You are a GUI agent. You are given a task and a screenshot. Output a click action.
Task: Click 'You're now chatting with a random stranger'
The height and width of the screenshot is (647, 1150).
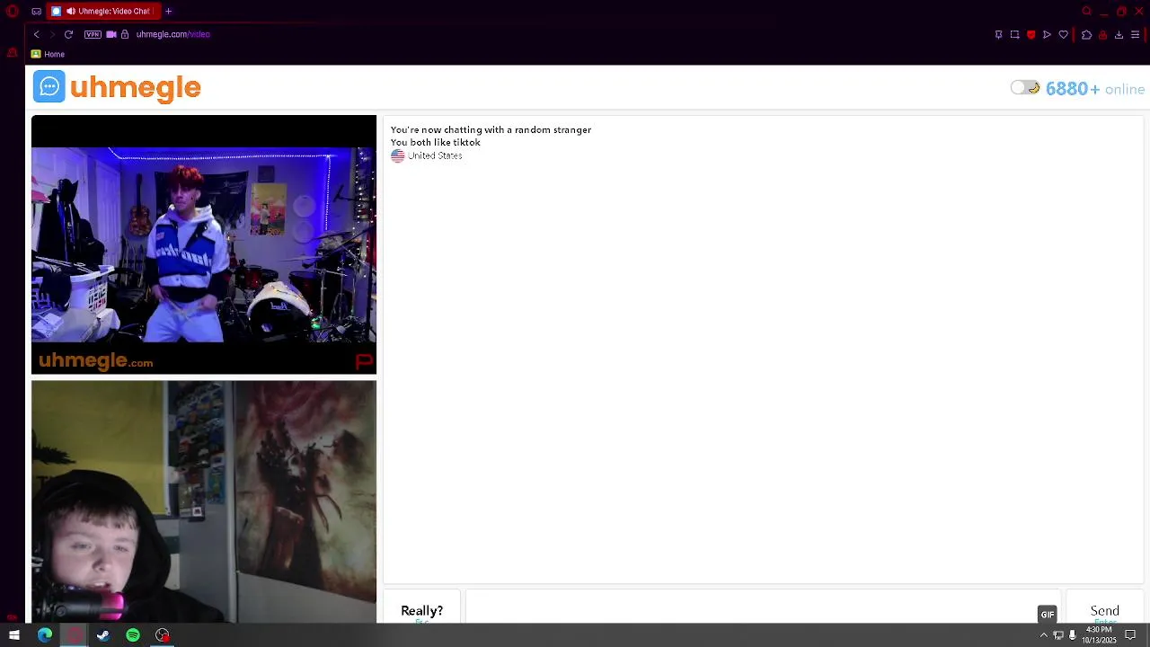click(x=491, y=129)
